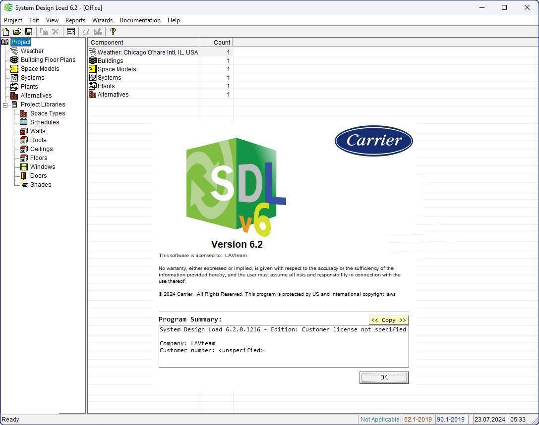The width and height of the screenshot is (539, 425).
Task: Click the Component column header
Action: click(x=143, y=42)
